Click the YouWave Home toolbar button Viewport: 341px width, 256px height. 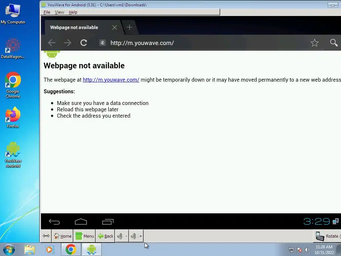click(63, 236)
